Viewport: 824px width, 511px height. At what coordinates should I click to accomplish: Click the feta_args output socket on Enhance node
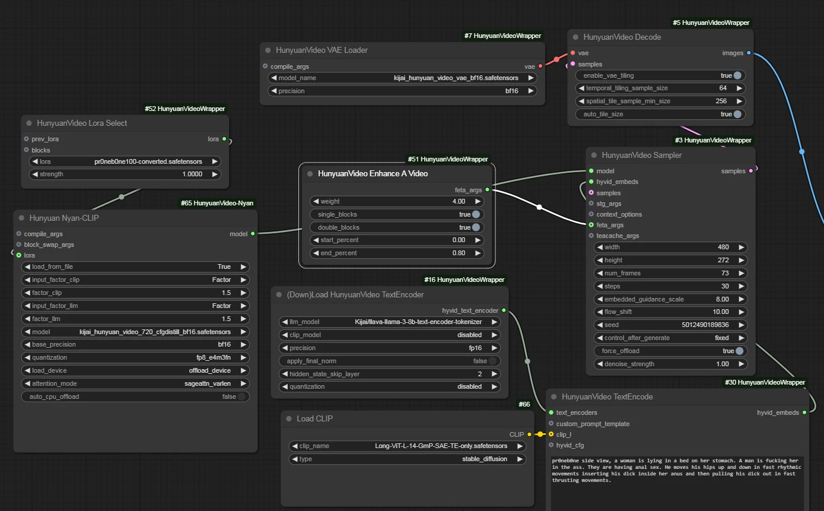click(x=487, y=190)
